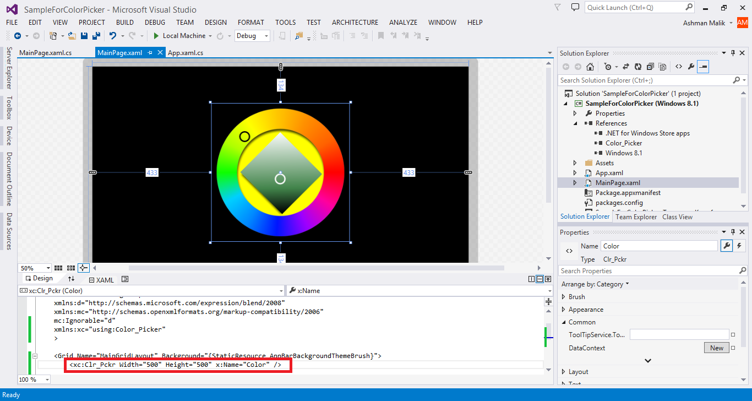Click Refresh in Solution Explorer toolbar
Image resolution: width=752 pixels, height=401 pixels.
pyautogui.click(x=637, y=66)
